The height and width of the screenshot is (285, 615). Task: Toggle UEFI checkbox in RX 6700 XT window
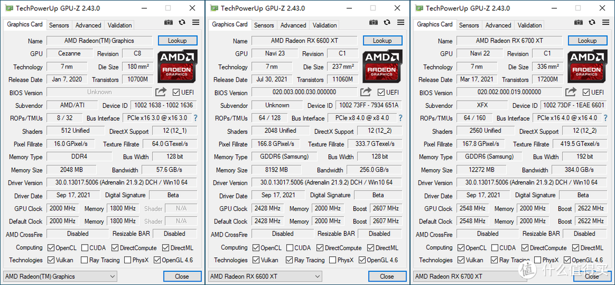pos(586,92)
